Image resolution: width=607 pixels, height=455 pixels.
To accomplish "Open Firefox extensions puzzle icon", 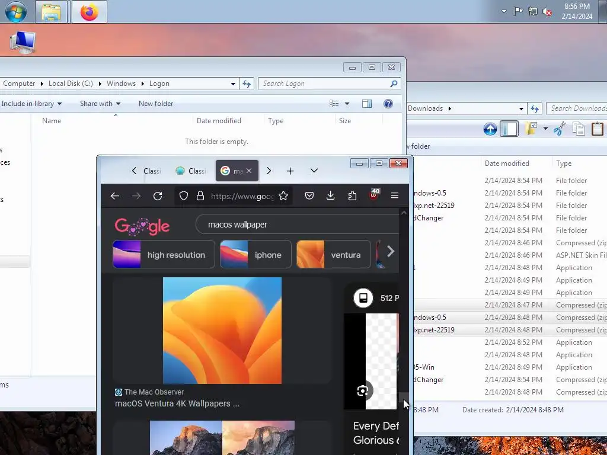I will pos(352,196).
